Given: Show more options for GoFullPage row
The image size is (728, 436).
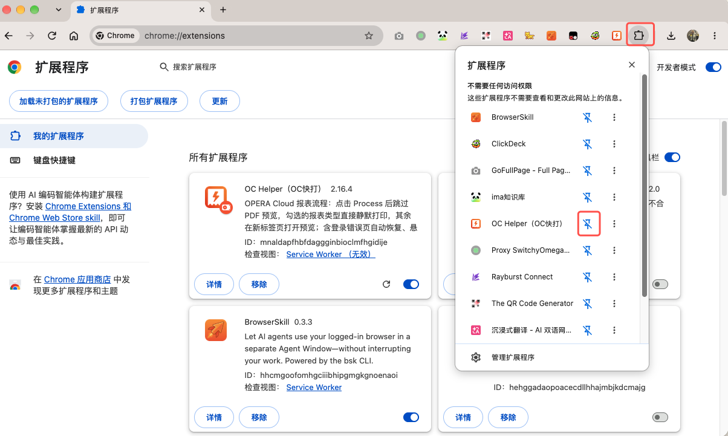Looking at the screenshot, I should click(x=614, y=171).
